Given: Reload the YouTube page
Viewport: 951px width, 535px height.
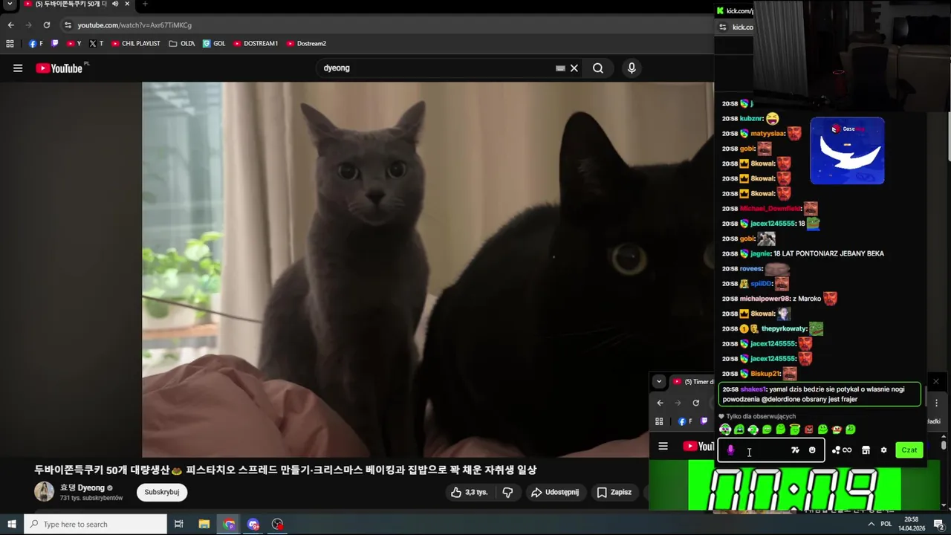Looking at the screenshot, I should pos(47,25).
